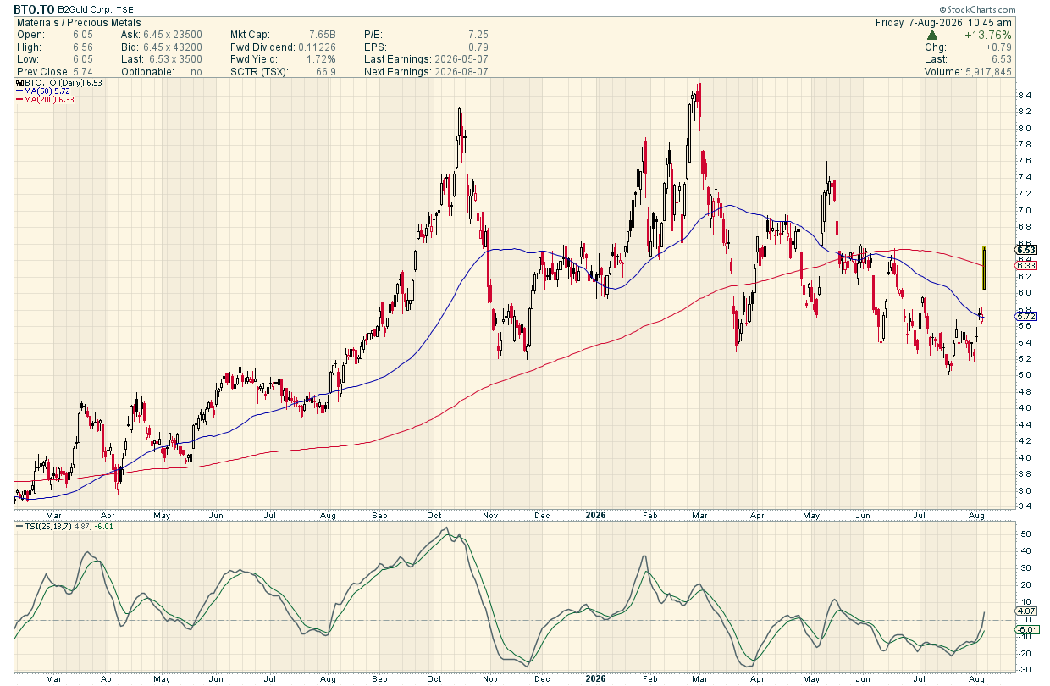1050x686 pixels.
Task: Click the blue 5.72 price tag on axis
Action: coord(1026,317)
